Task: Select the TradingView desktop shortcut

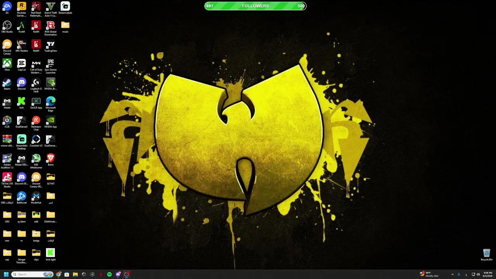Action: click(50, 46)
